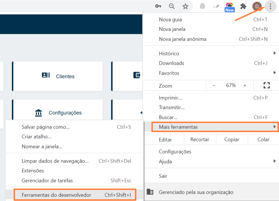Increase zoom with the plus button
Screen dimensions: 279x201
coord(245,86)
